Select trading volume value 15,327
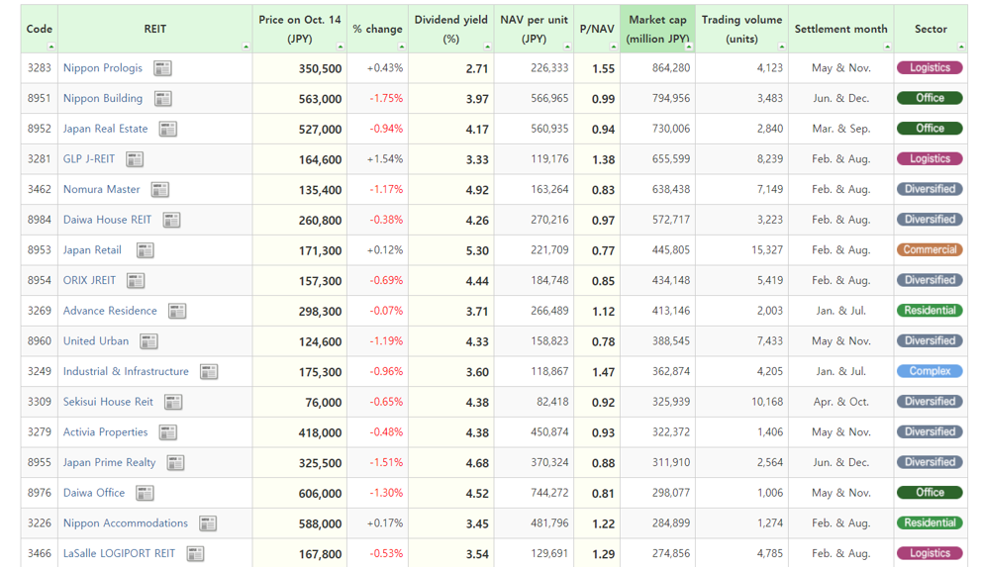Viewport: 983px width, 567px height. tap(767, 250)
